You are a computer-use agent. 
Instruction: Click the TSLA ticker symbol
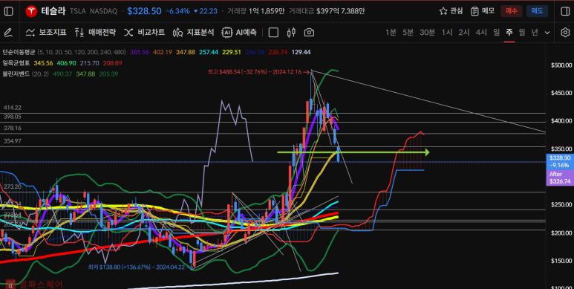[78, 11]
